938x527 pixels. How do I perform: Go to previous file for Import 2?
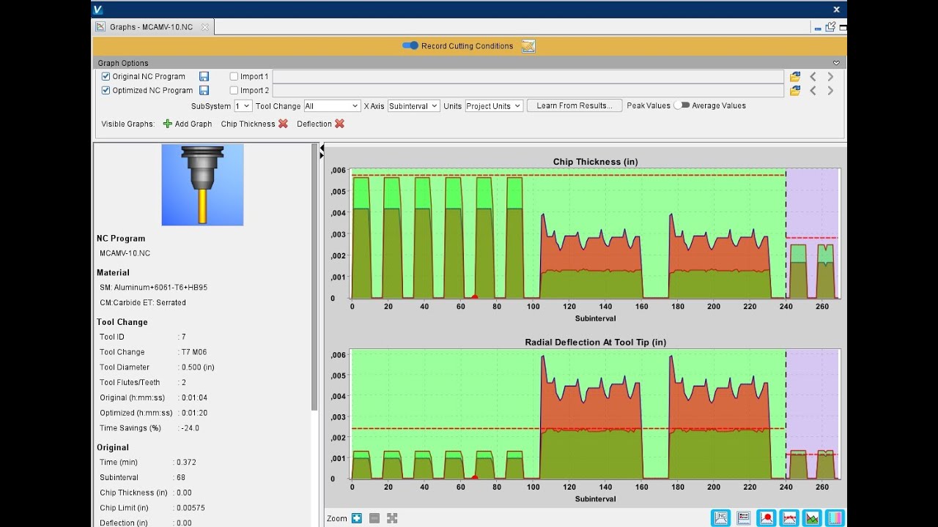pos(813,91)
